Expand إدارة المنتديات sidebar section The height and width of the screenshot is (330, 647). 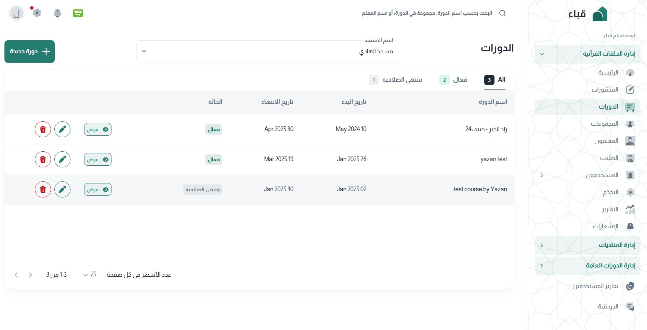(587, 245)
